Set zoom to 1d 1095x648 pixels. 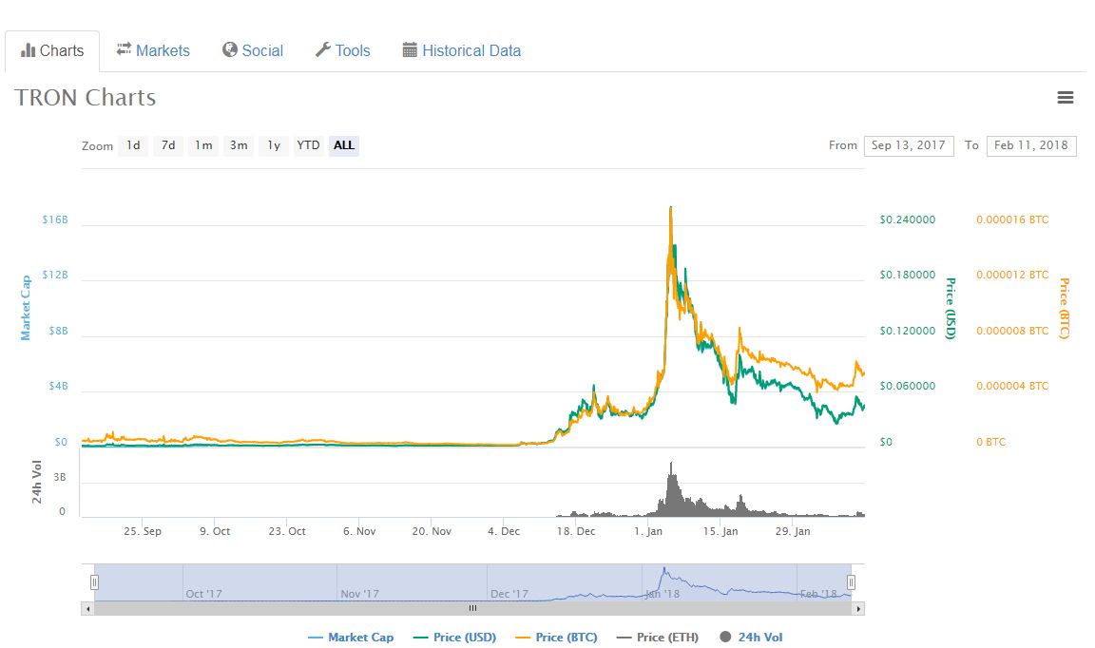click(133, 145)
